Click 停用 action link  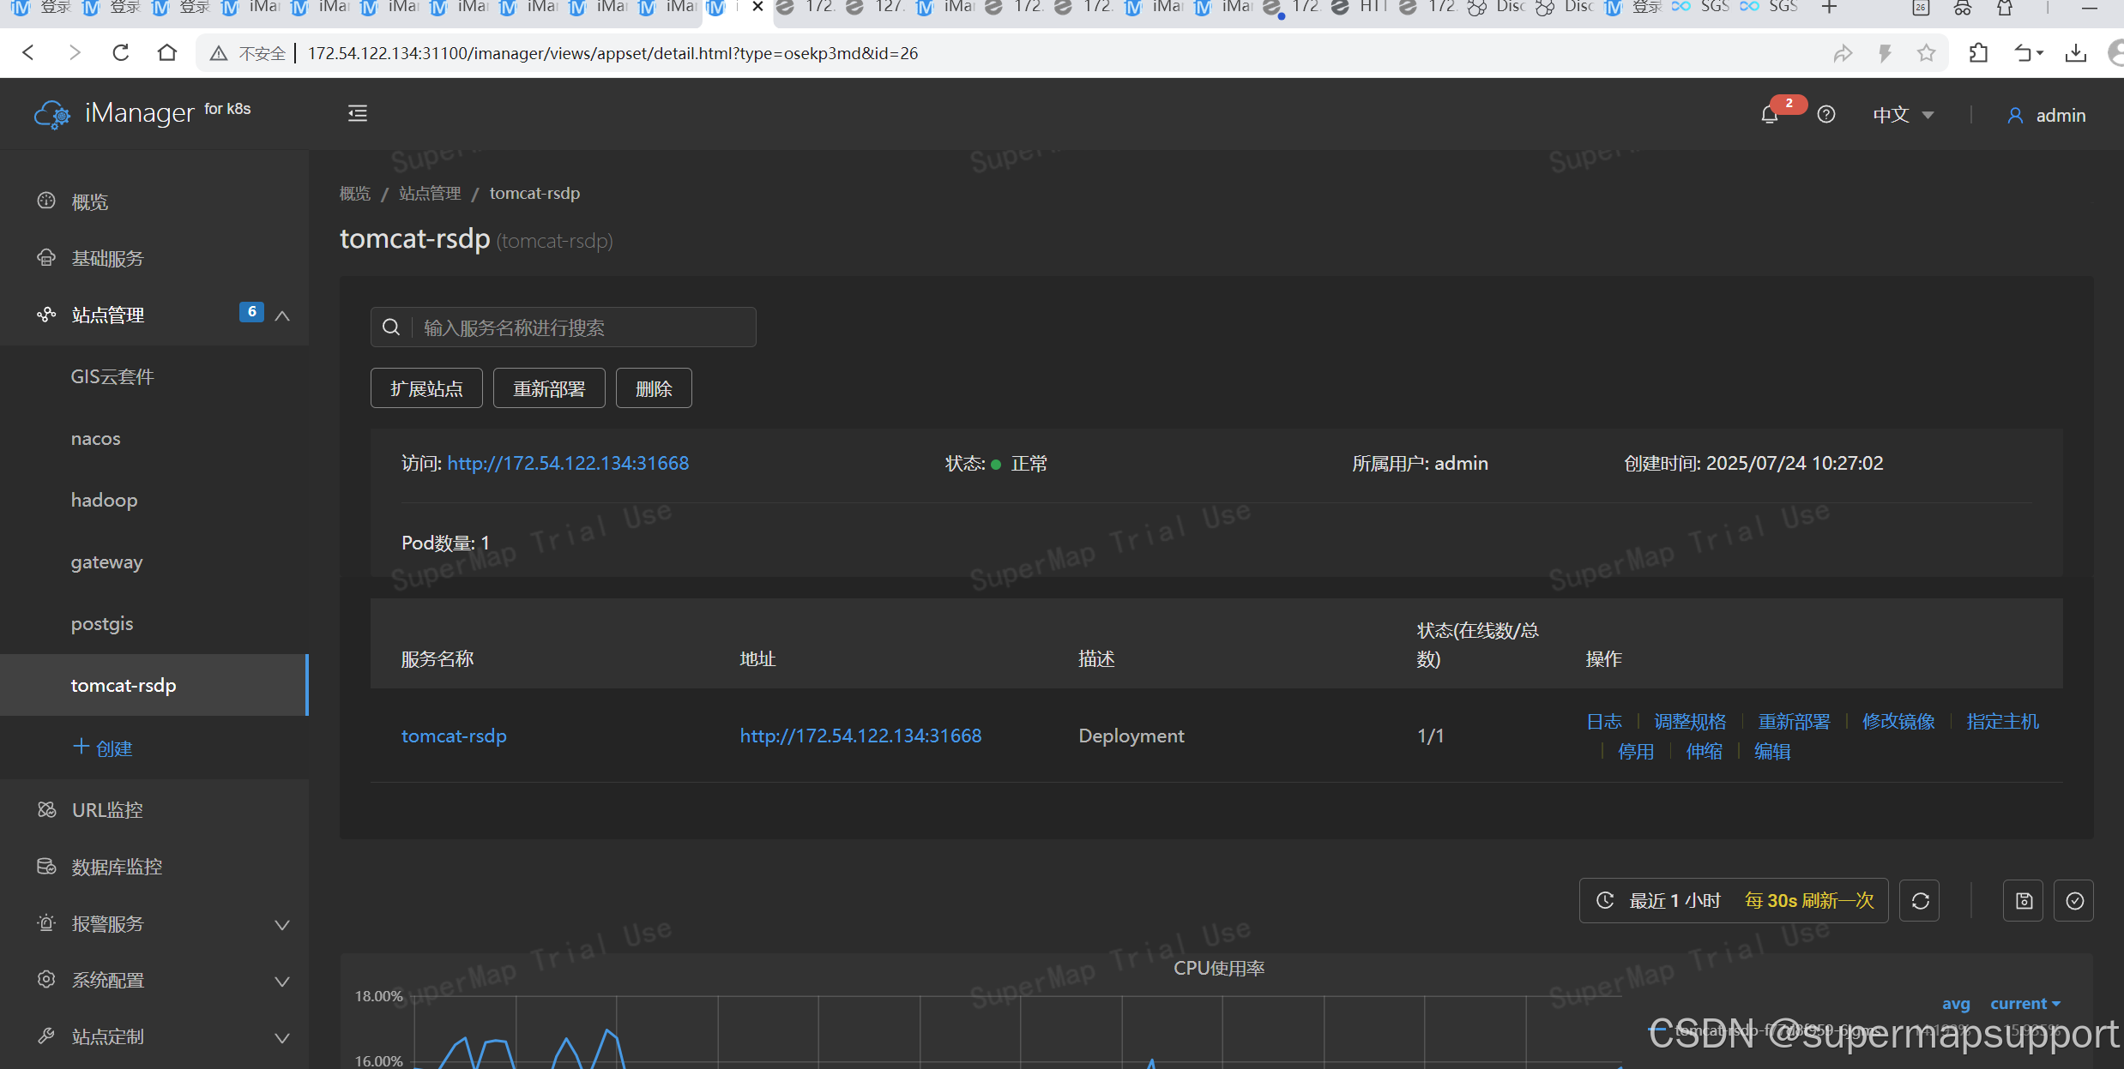click(1636, 752)
